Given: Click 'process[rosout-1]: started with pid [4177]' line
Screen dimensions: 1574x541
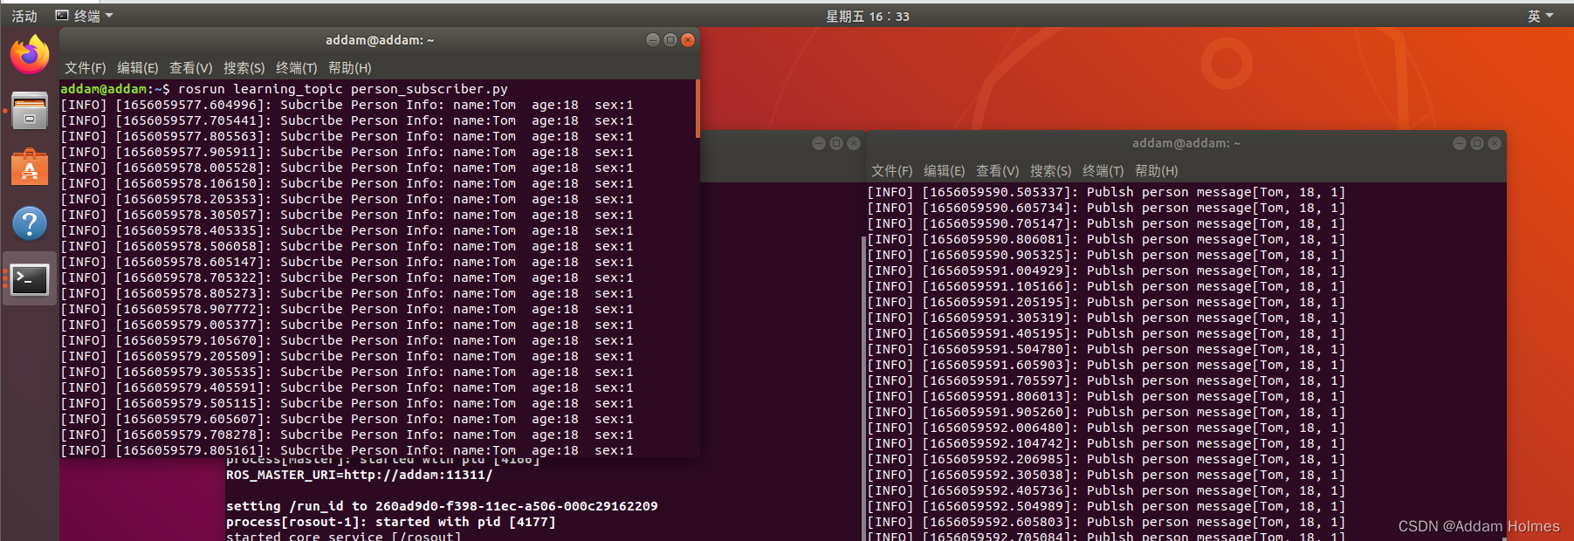Looking at the screenshot, I should pos(390,522).
